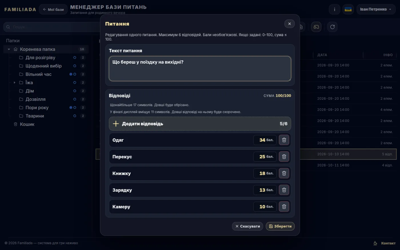Delete the Одяг answer with trash icon
Viewport: 400px width, 250px height.
pyautogui.click(x=284, y=140)
